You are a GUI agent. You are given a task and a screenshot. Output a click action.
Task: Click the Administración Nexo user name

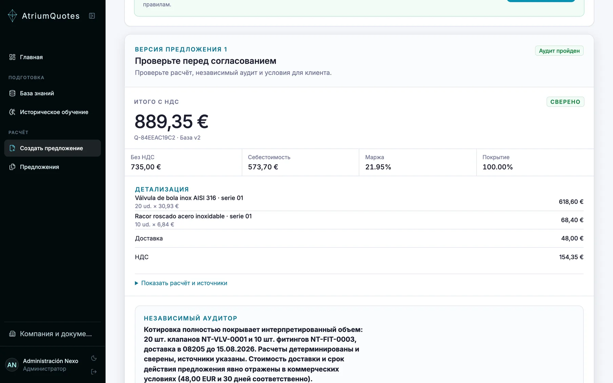[50, 361]
